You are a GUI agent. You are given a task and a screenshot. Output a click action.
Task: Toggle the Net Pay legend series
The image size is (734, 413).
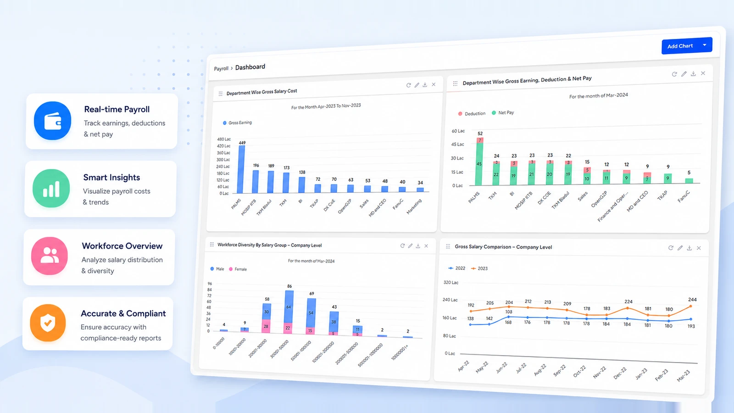(503, 112)
